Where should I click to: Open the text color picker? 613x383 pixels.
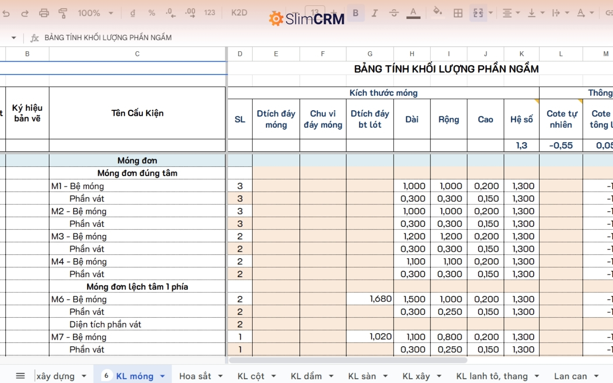tap(413, 13)
